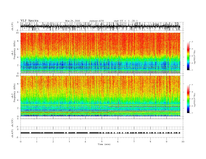206x159 pixels.
Task: Click time axis tick label "8"
Action: pyautogui.click(x=150, y=142)
